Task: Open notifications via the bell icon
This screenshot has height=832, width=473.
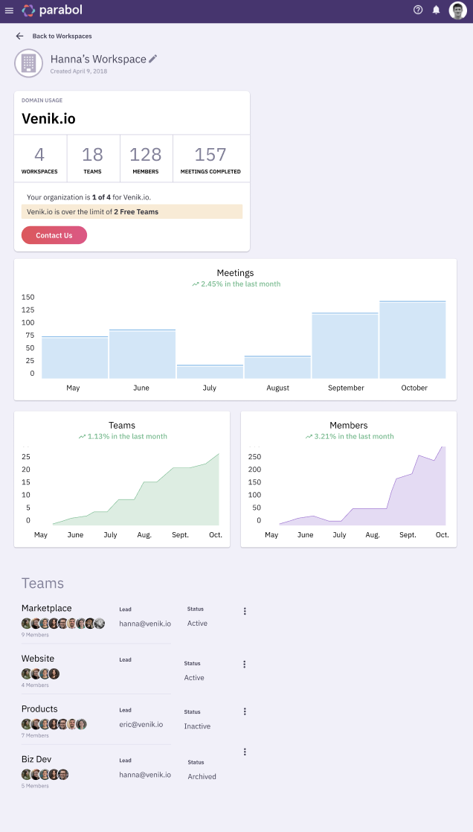Action: (437, 10)
